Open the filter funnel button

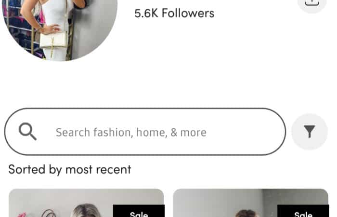tap(310, 132)
